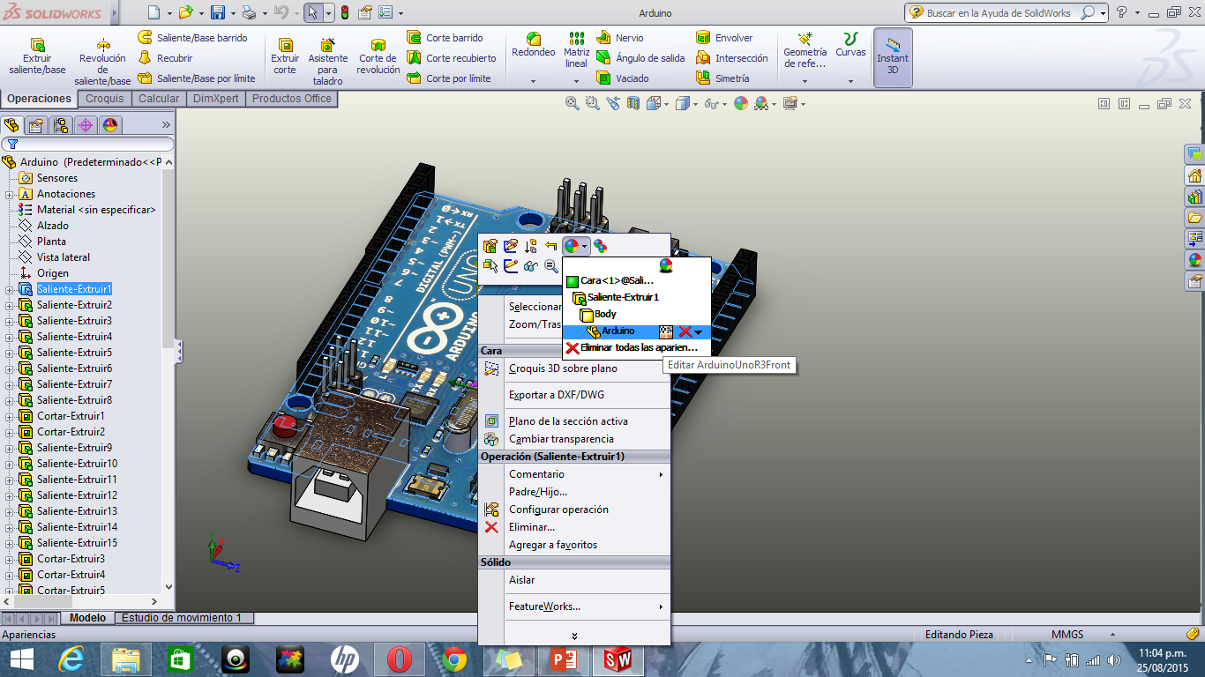The height and width of the screenshot is (677, 1205).
Task: Open the Matriz lineal dropdown arrow
Action: pyautogui.click(x=576, y=81)
